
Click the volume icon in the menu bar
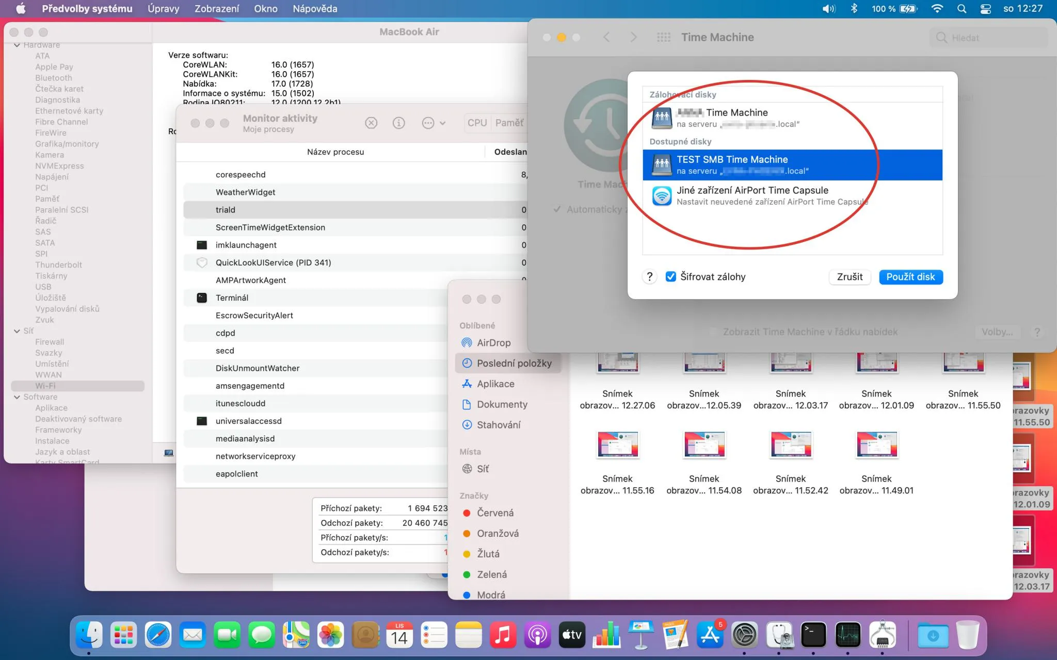829,9
